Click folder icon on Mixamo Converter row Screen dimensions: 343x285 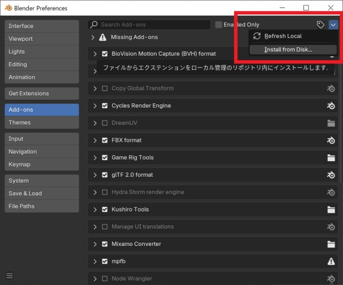331,244
